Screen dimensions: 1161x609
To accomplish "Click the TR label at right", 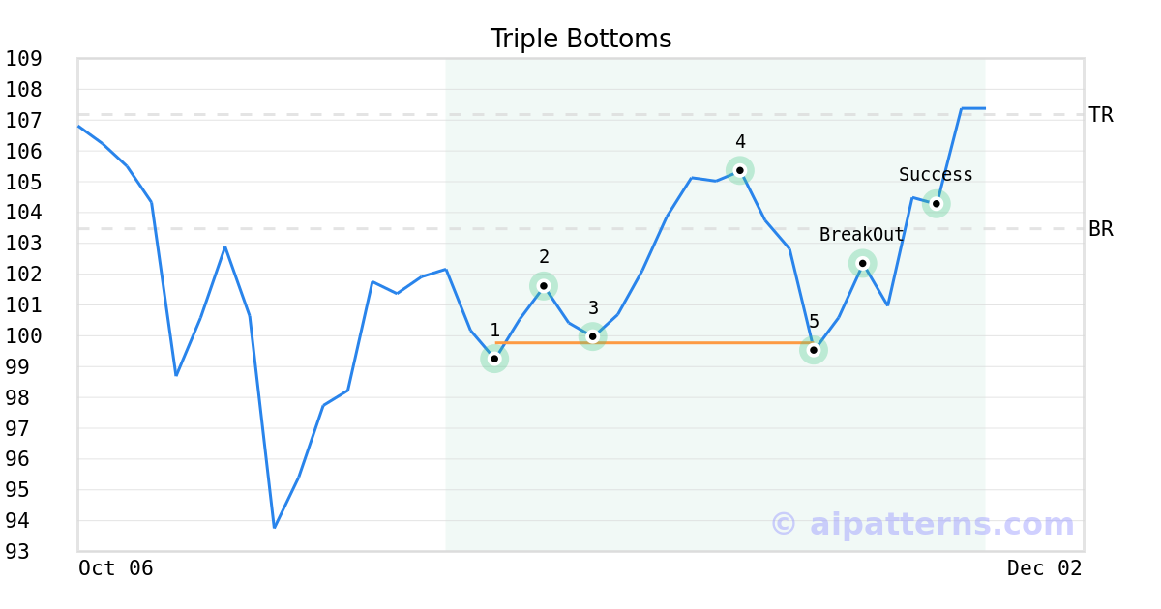I will point(1101,115).
